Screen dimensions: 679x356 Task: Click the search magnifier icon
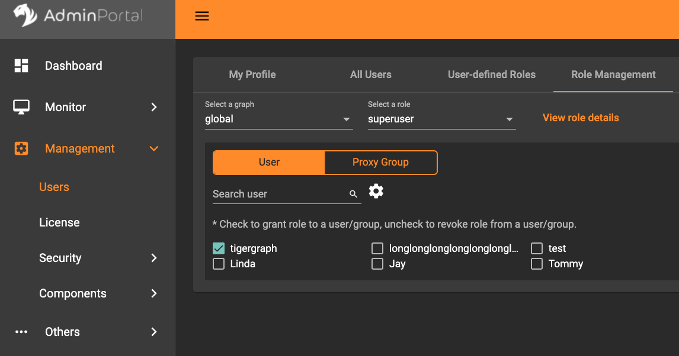point(354,194)
